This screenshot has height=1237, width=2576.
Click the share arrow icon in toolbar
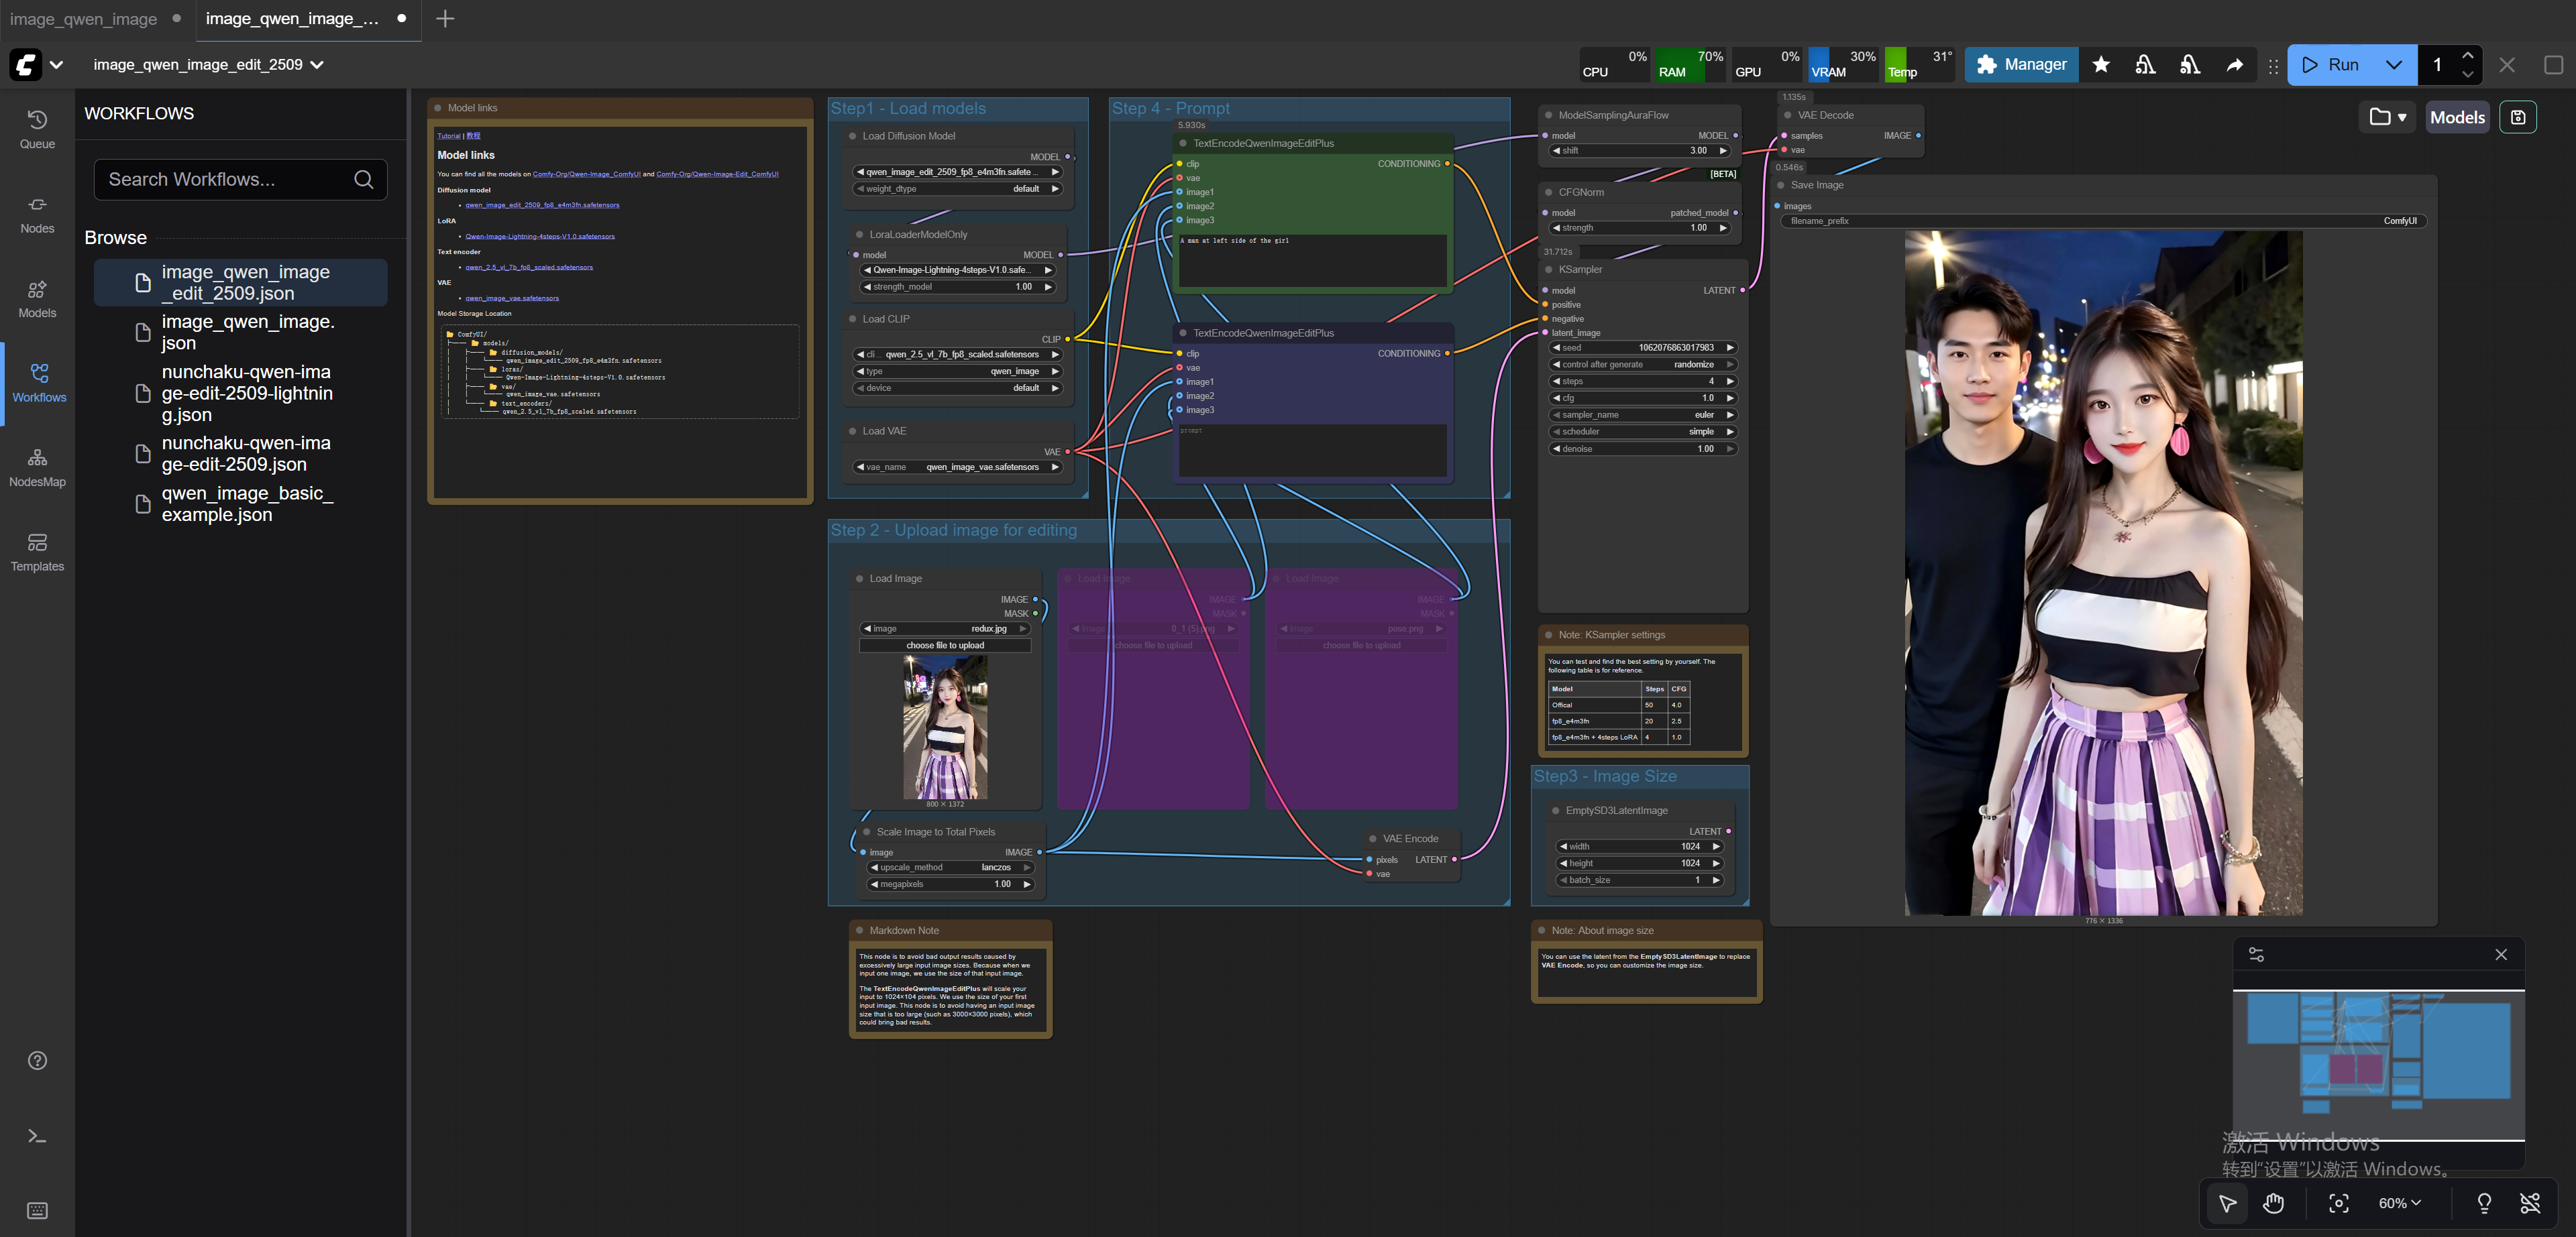tap(2234, 65)
